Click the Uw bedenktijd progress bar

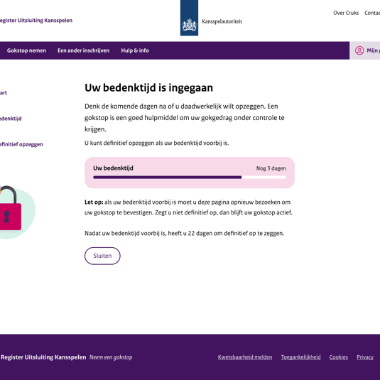(x=190, y=178)
